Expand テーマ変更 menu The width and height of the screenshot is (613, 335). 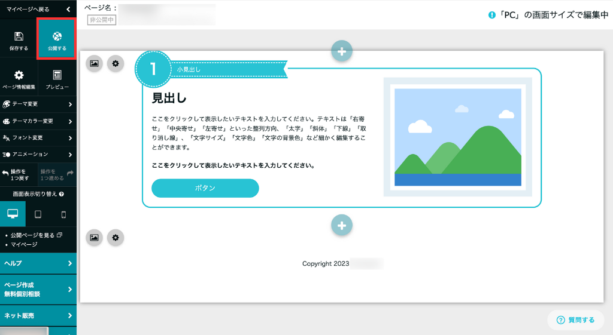coord(38,104)
